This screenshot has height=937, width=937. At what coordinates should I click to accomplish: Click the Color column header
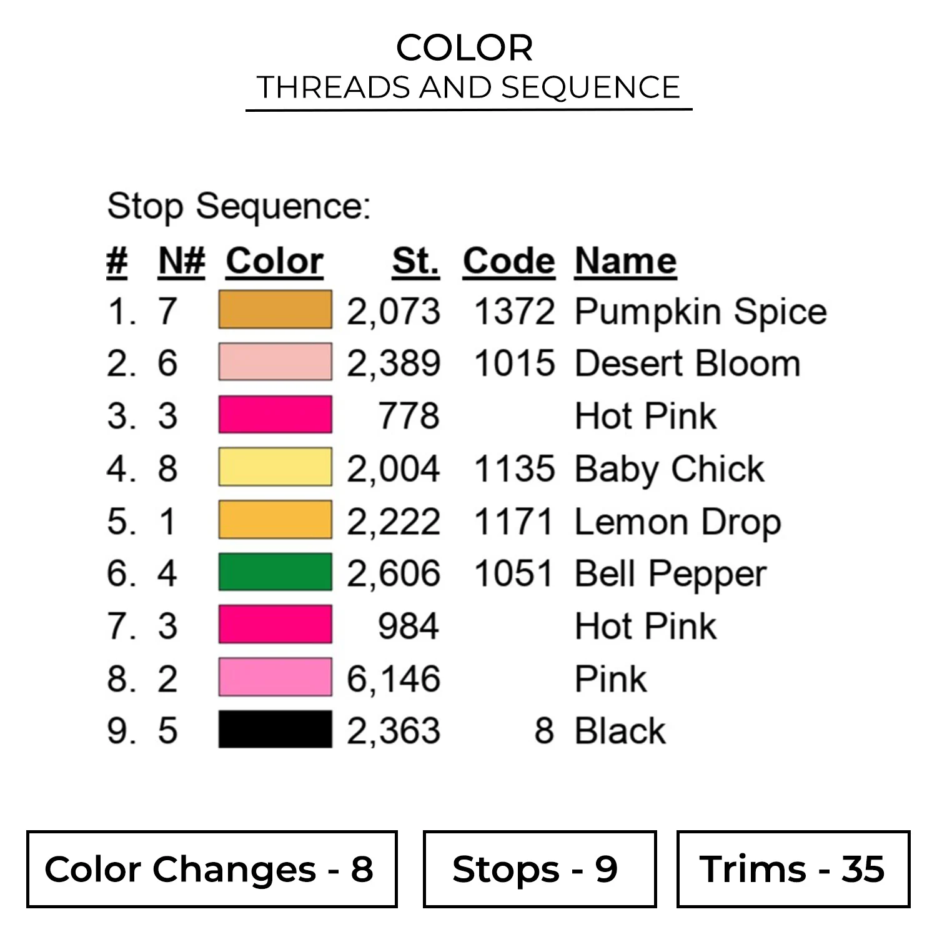pyautogui.click(x=274, y=260)
